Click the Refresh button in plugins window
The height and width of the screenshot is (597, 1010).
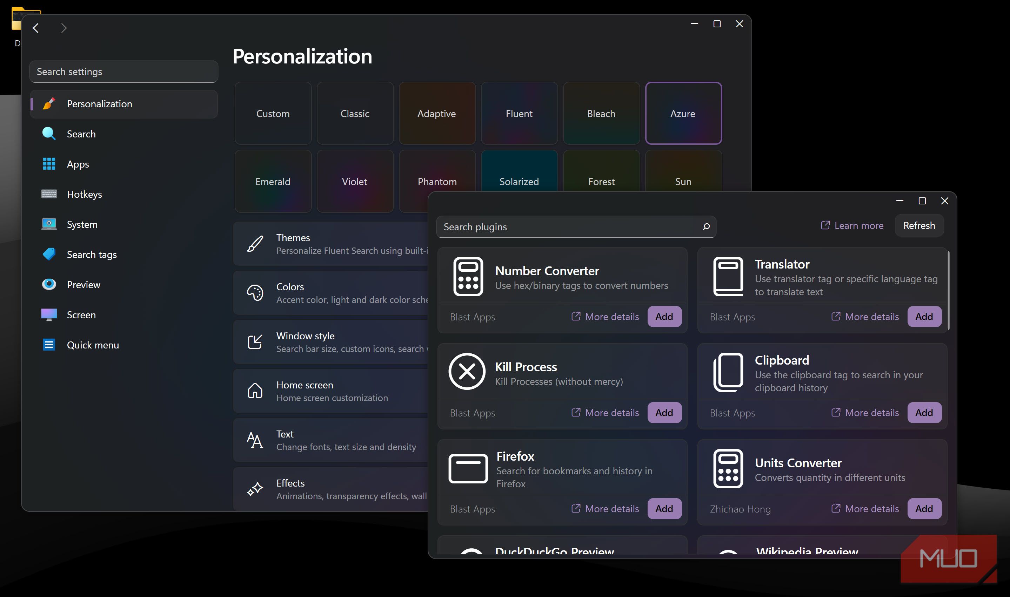click(x=919, y=226)
